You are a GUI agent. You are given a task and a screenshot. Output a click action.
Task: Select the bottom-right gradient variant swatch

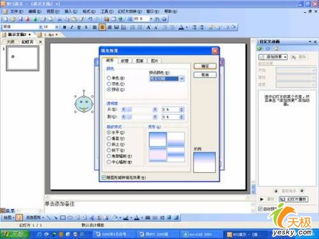tap(175, 154)
